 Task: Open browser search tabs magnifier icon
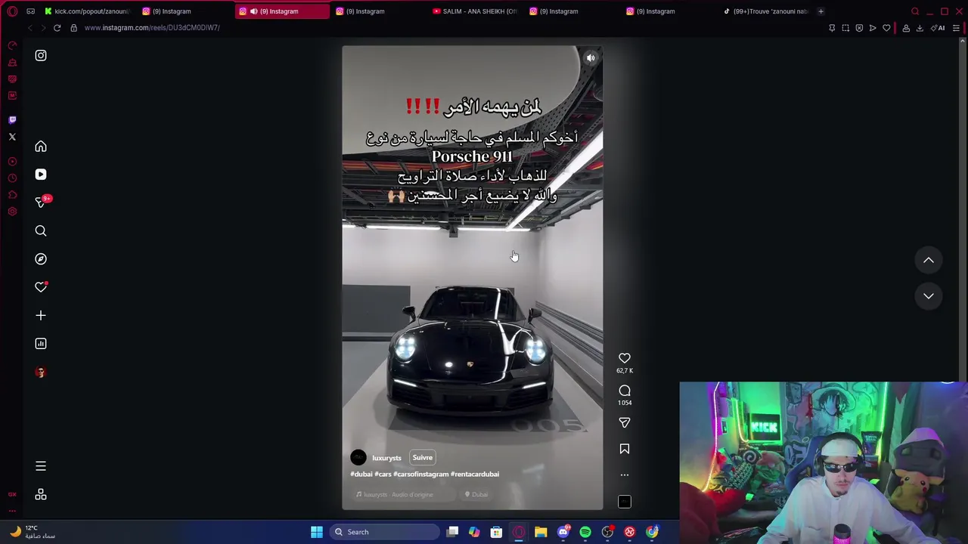[x=915, y=11]
